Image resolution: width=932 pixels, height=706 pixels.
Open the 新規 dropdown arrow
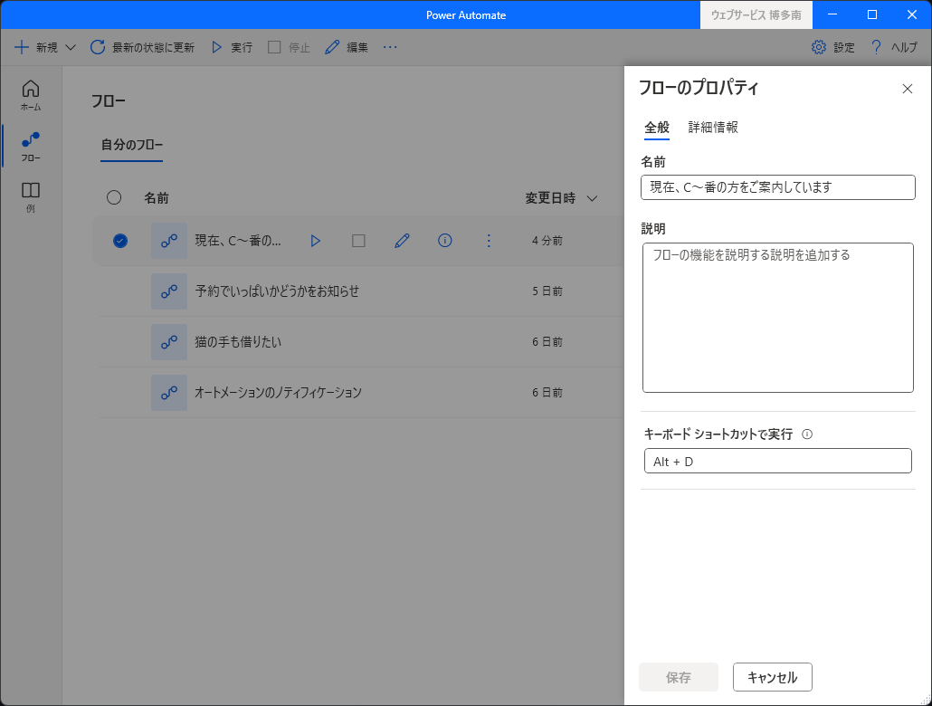[71, 48]
